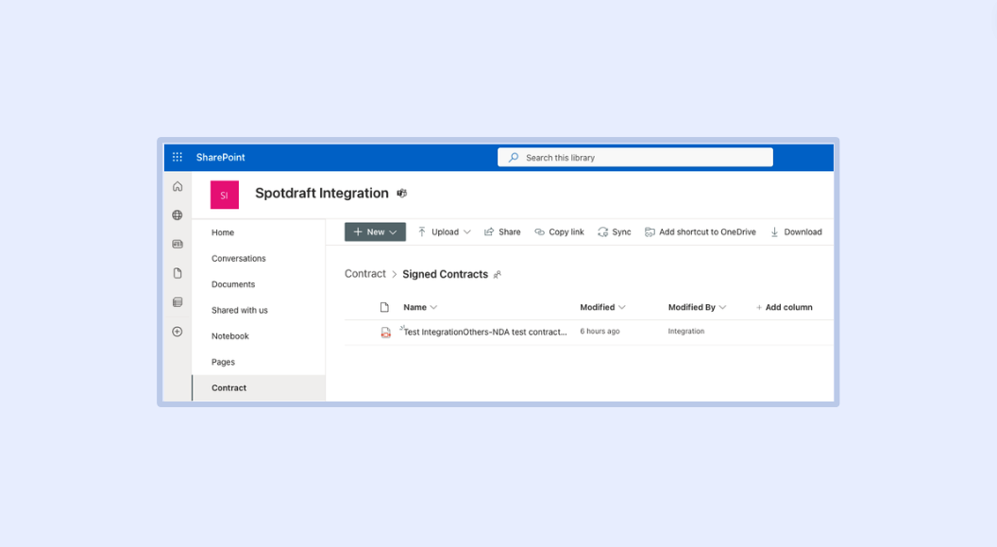This screenshot has width=997, height=547.
Task: Click the group membership icon beside Spotdraft Integration
Action: 400,192
